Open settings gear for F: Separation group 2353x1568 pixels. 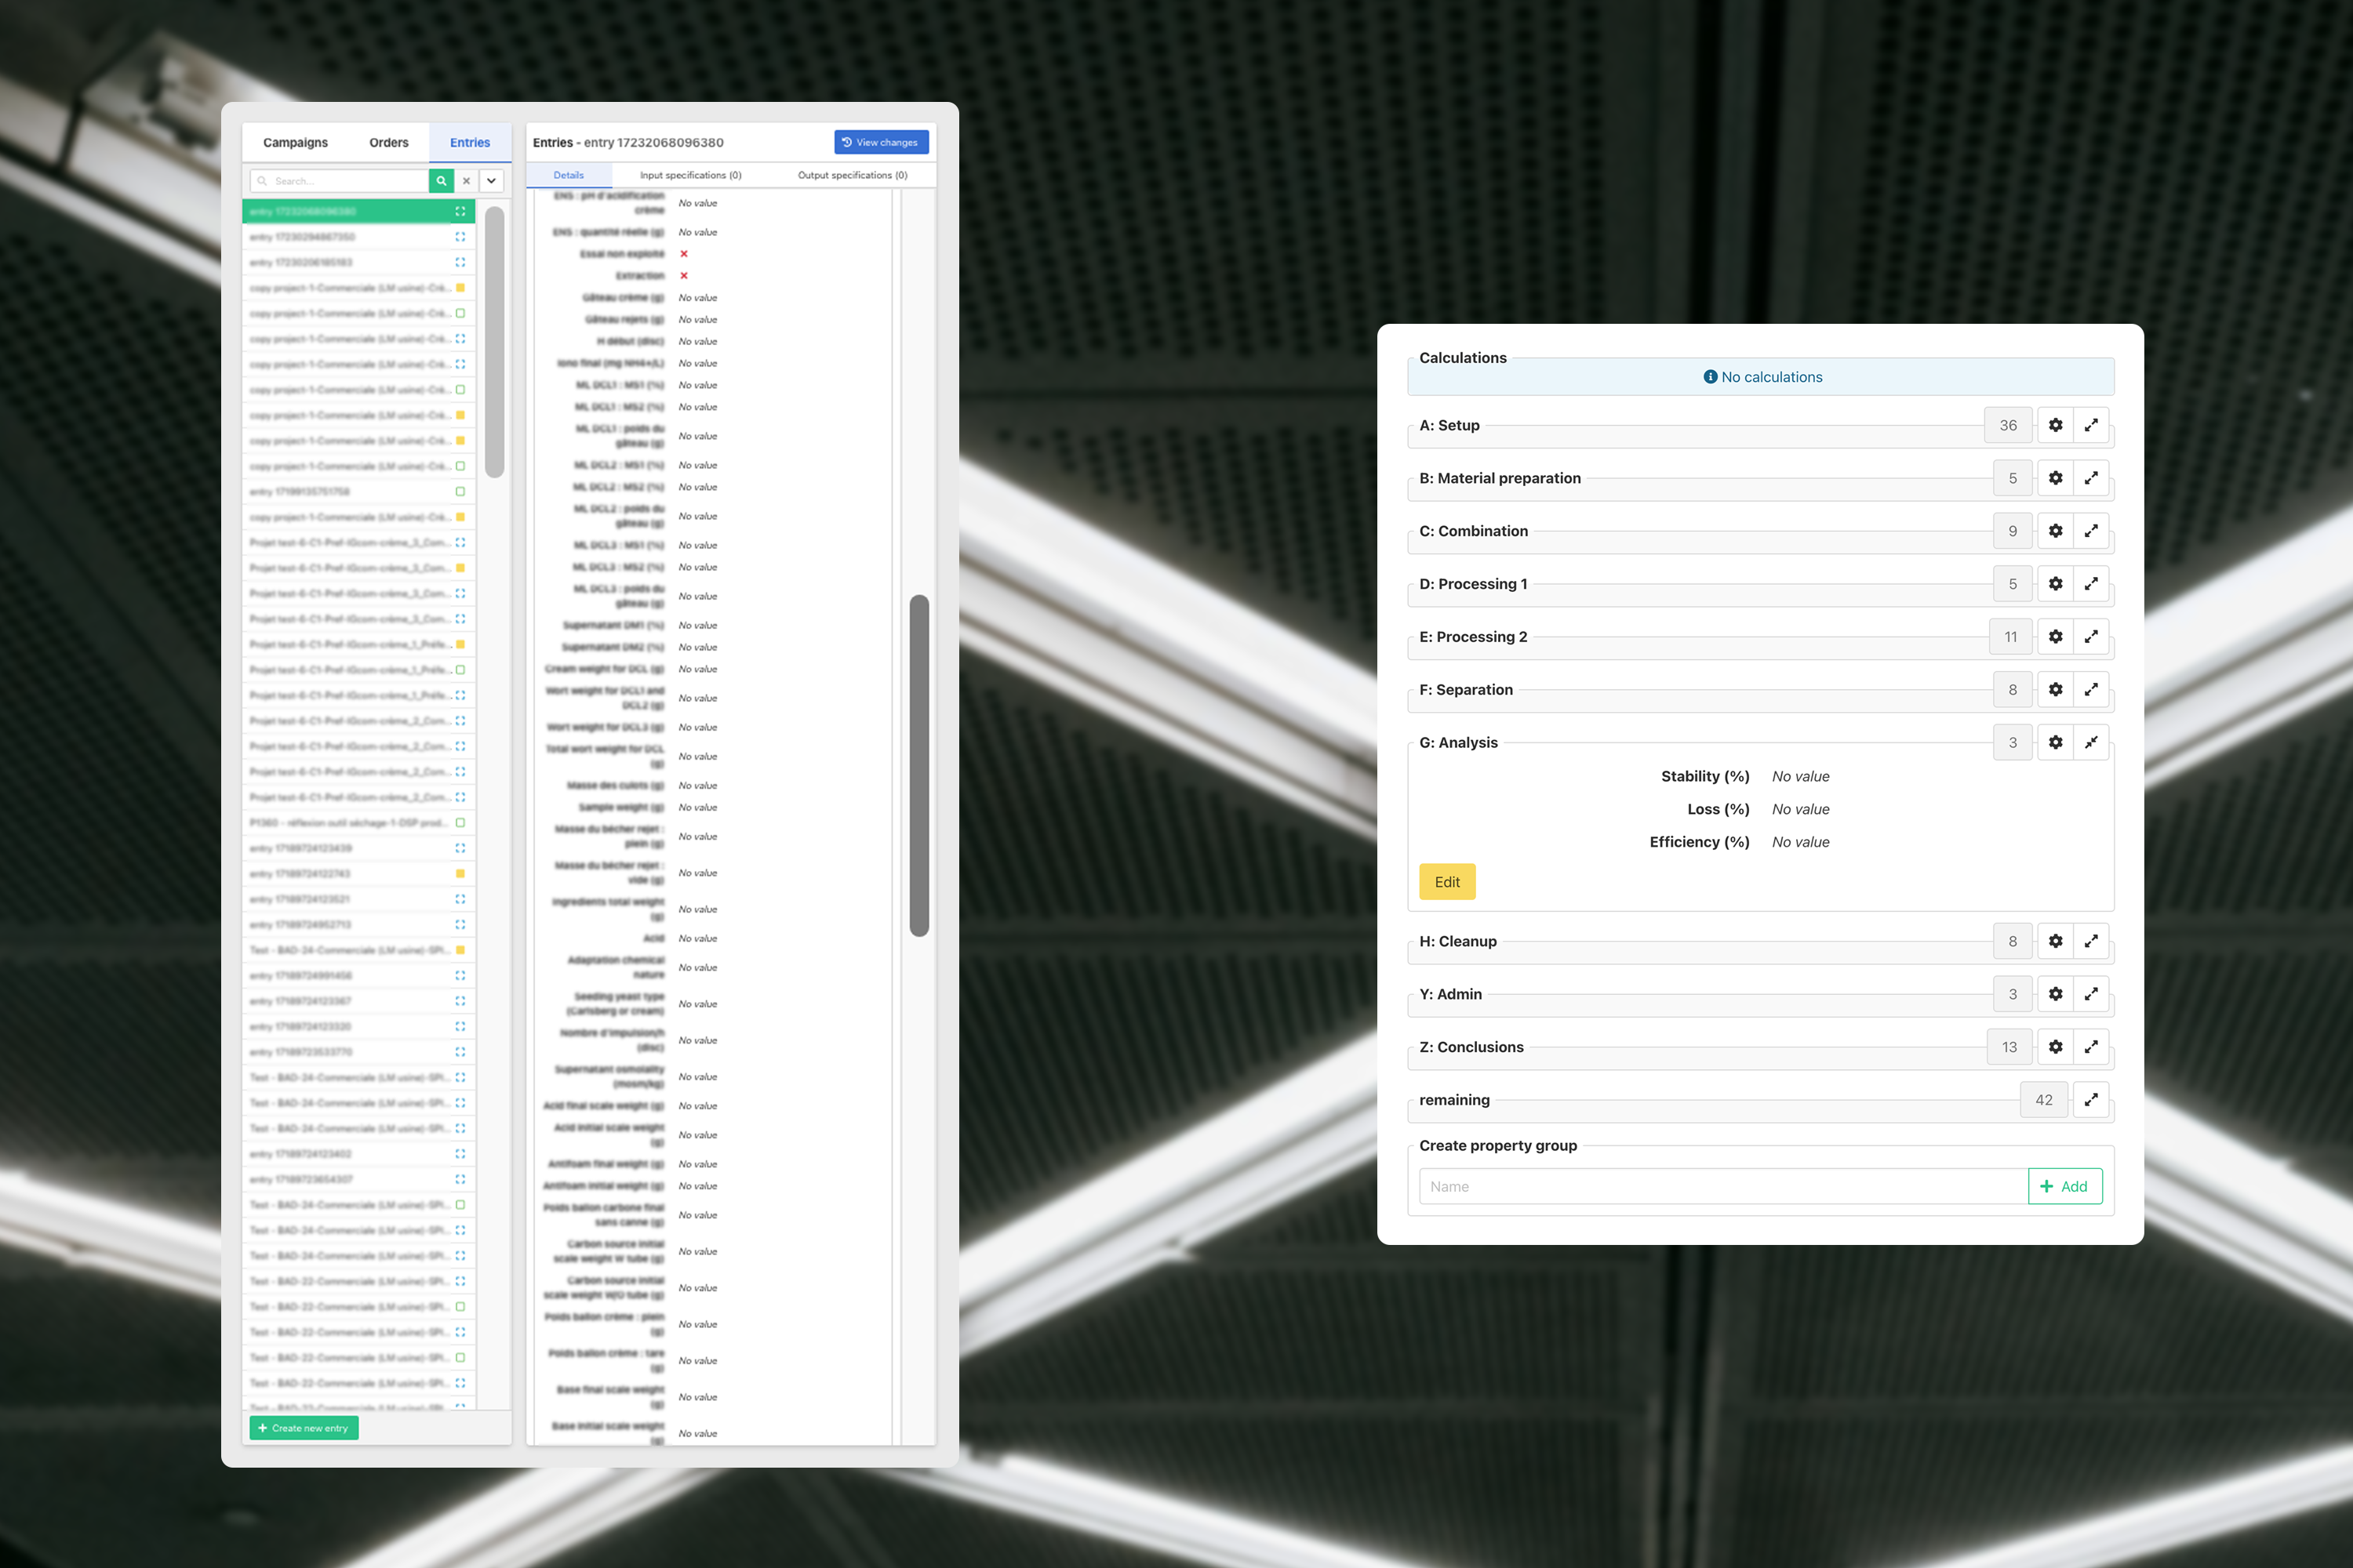[2055, 690]
